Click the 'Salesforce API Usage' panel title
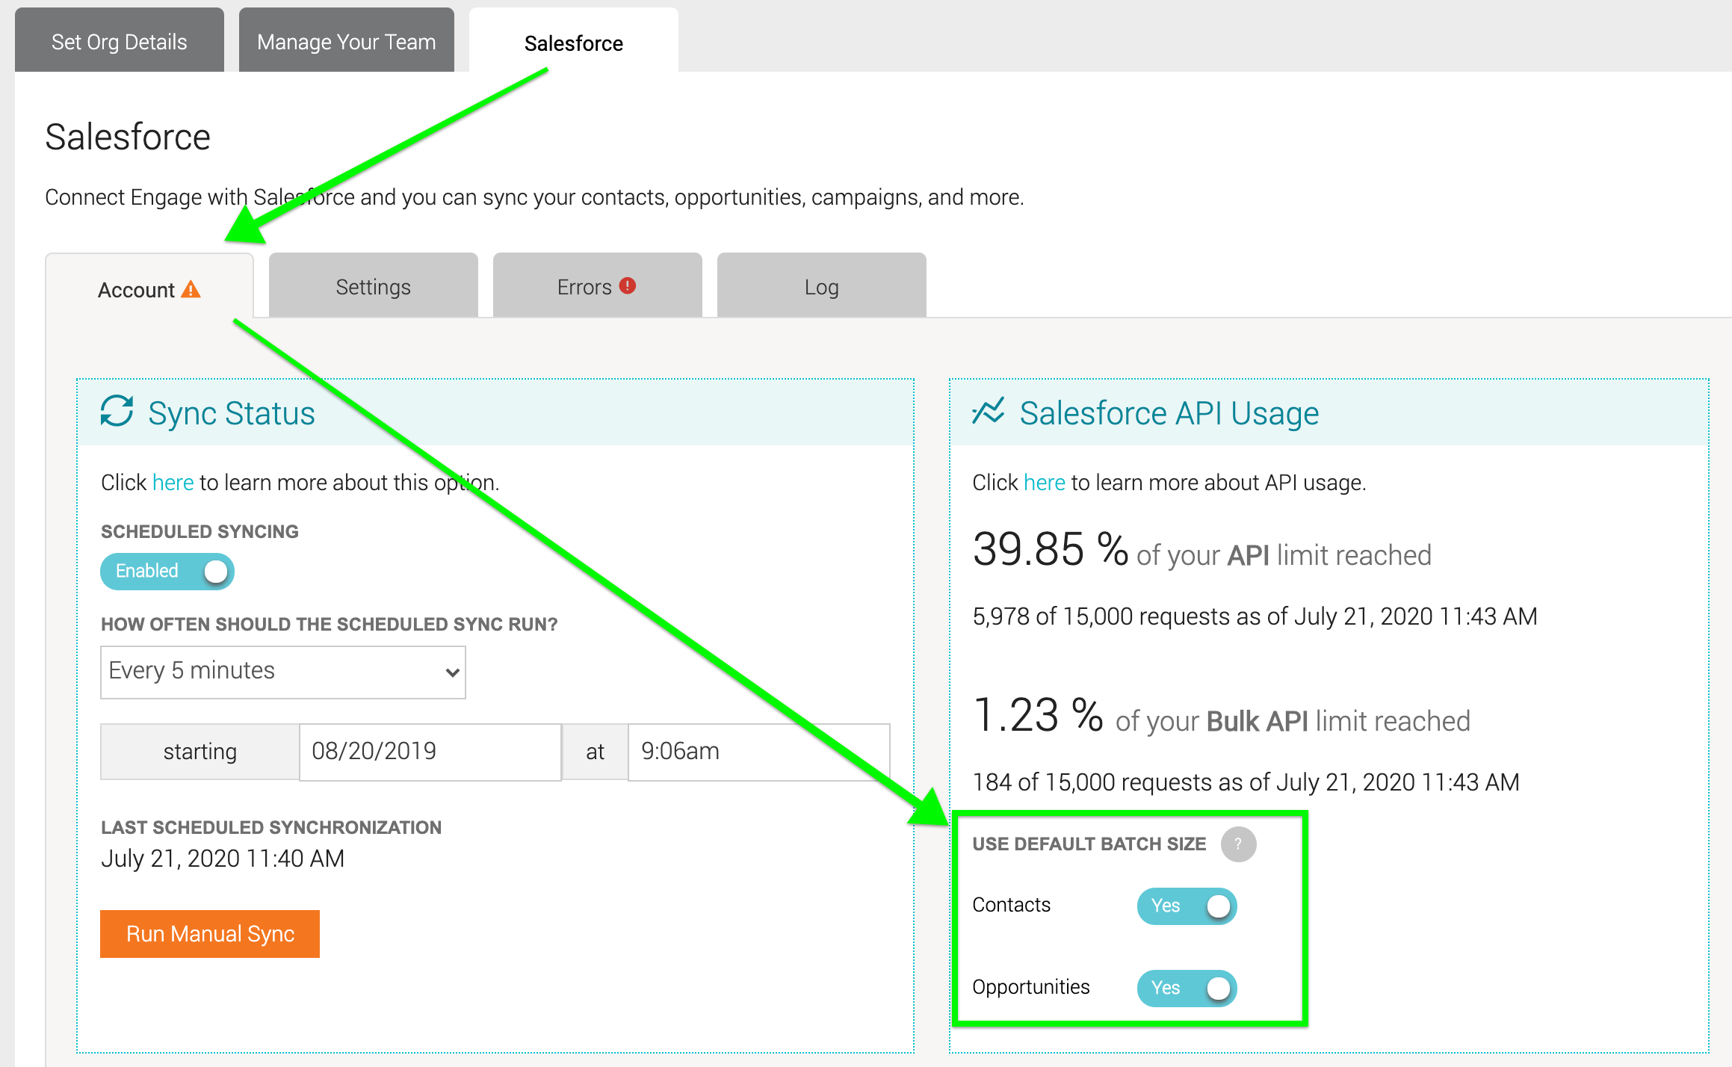Image resolution: width=1732 pixels, height=1067 pixels. tap(1169, 414)
